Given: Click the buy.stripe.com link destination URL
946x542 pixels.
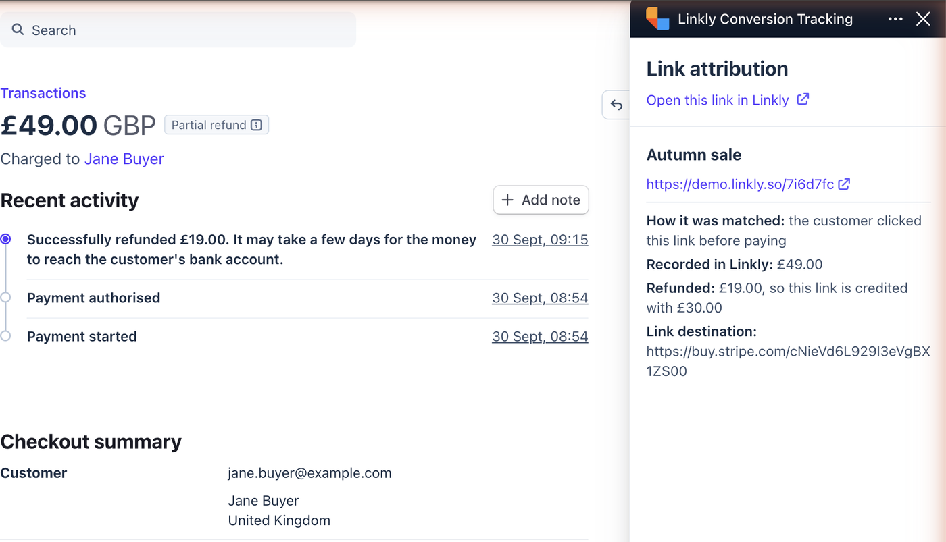Looking at the screenshot, I should (788, 361).
